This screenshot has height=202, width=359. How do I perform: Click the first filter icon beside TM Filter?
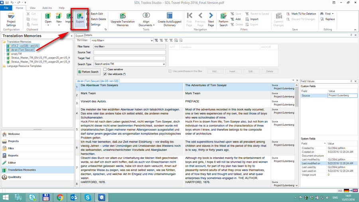(156, 40)
